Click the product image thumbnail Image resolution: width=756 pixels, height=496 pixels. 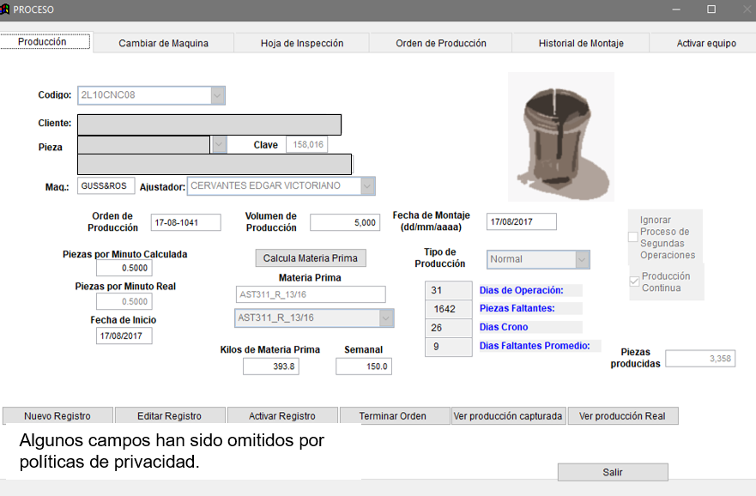click(x=560, y=136)
